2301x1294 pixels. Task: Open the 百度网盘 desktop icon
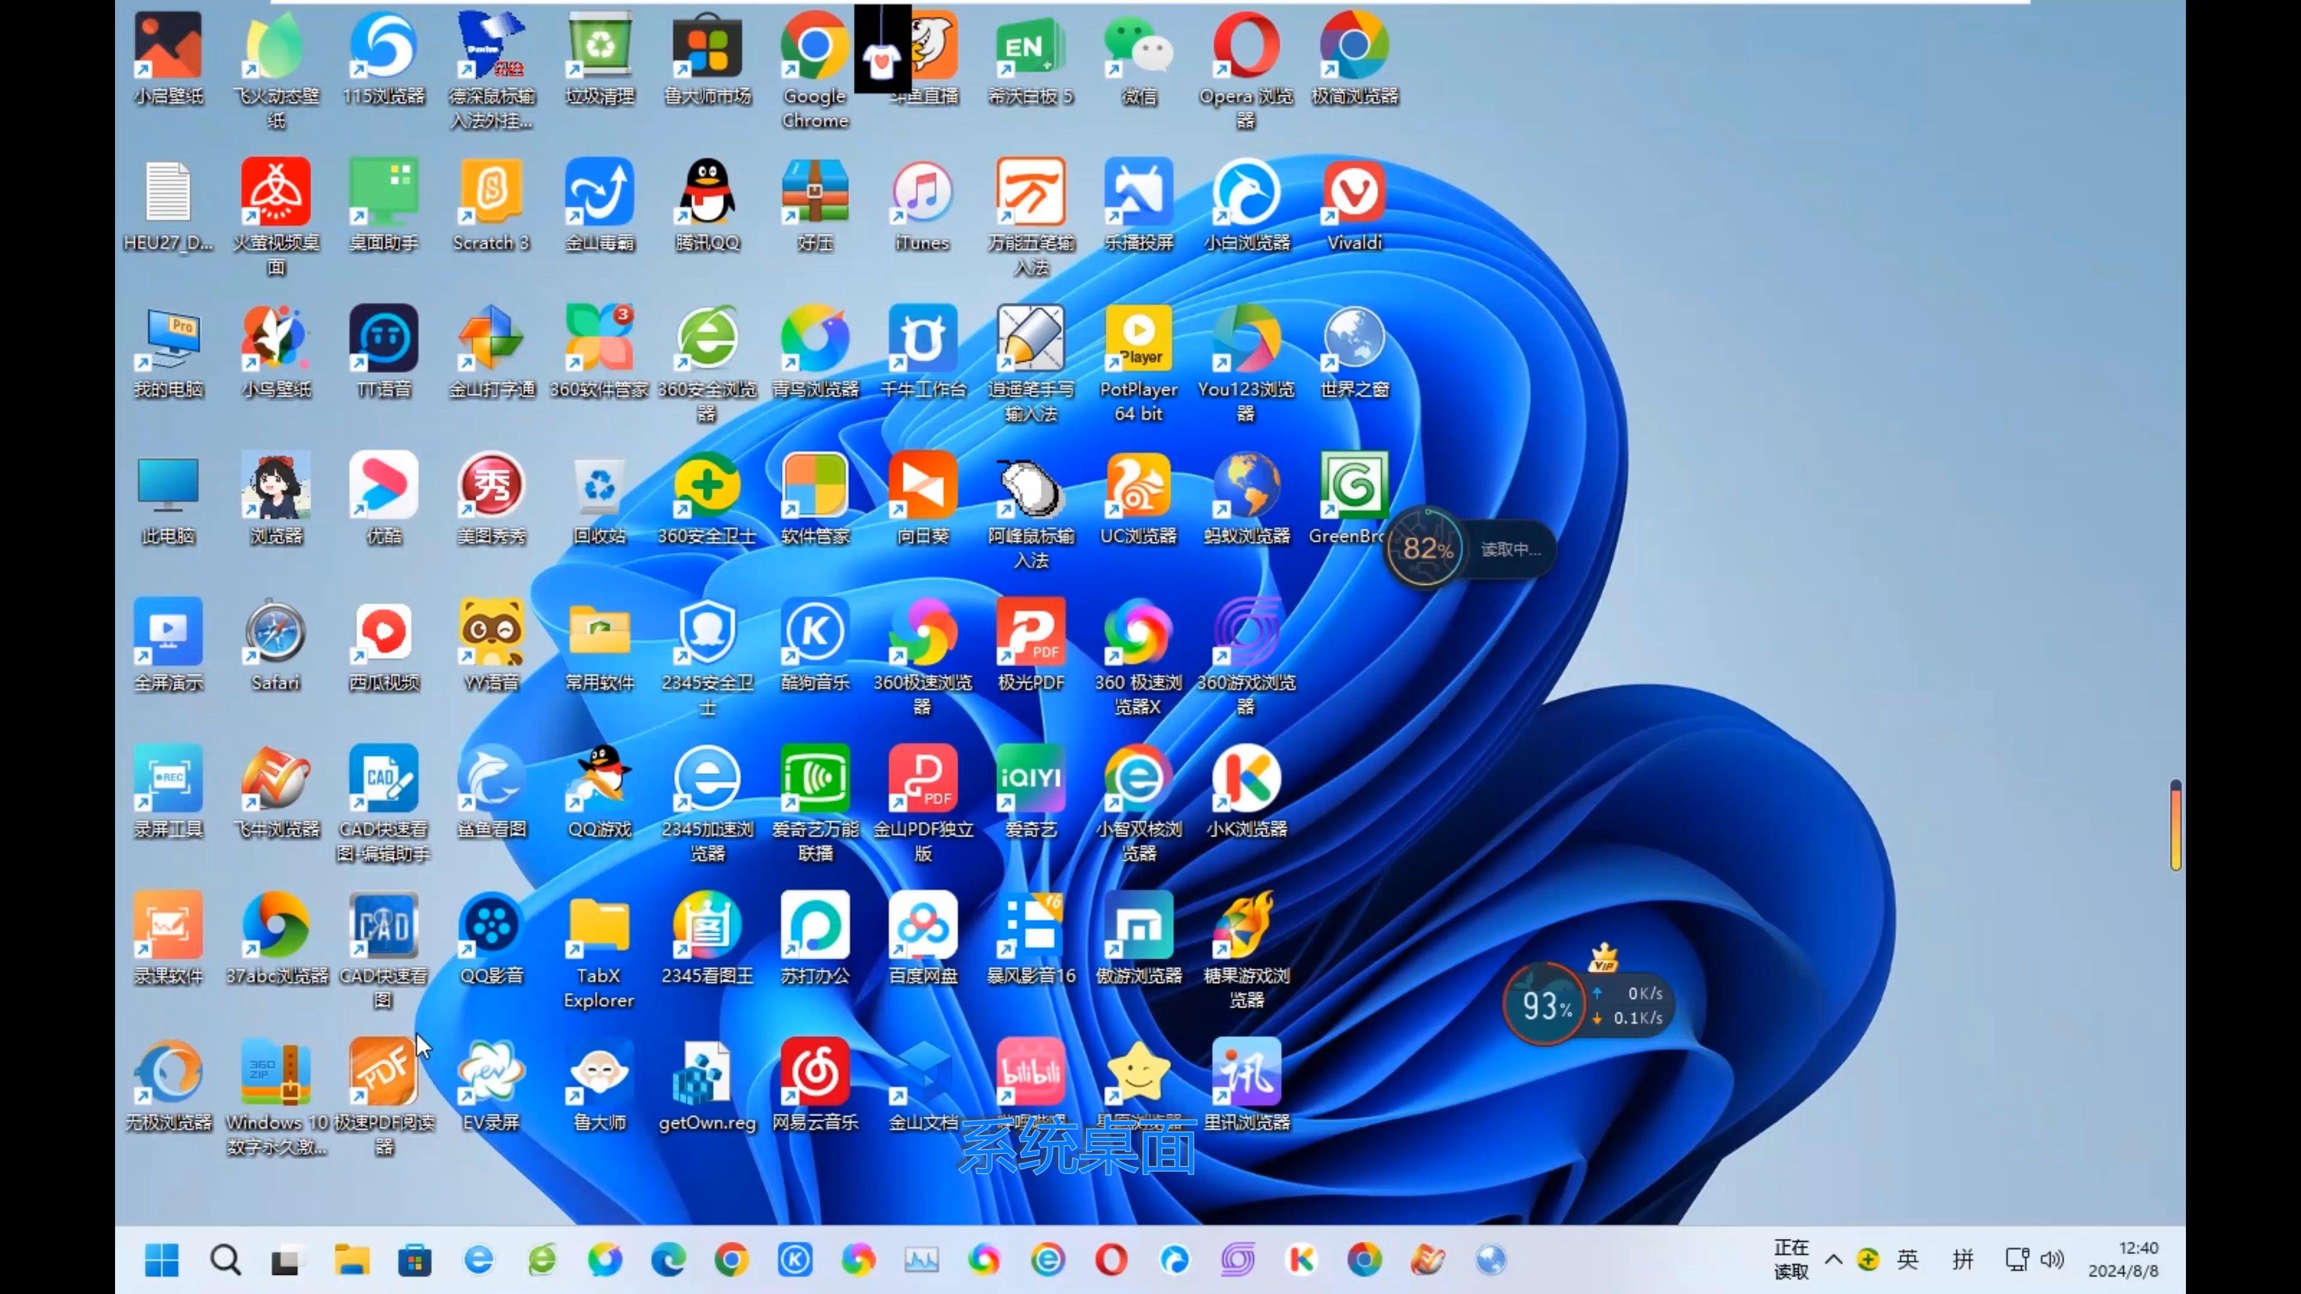(923, 939)
